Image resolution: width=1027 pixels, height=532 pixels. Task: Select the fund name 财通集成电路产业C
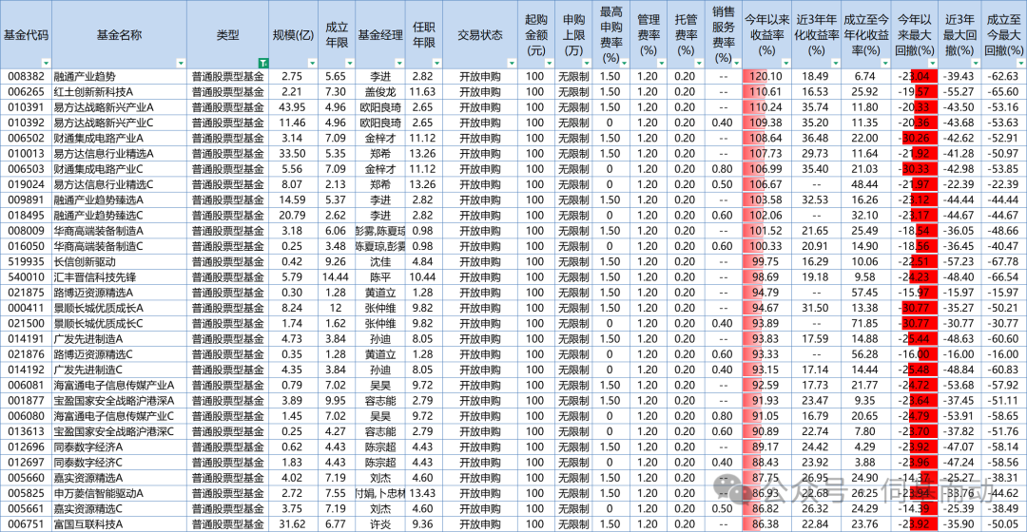coord(98,169)
